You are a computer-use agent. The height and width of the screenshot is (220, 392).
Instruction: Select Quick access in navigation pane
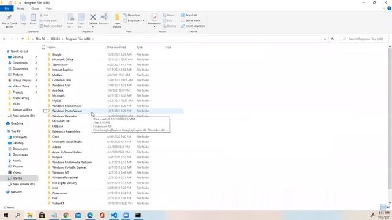pos(19,51)
